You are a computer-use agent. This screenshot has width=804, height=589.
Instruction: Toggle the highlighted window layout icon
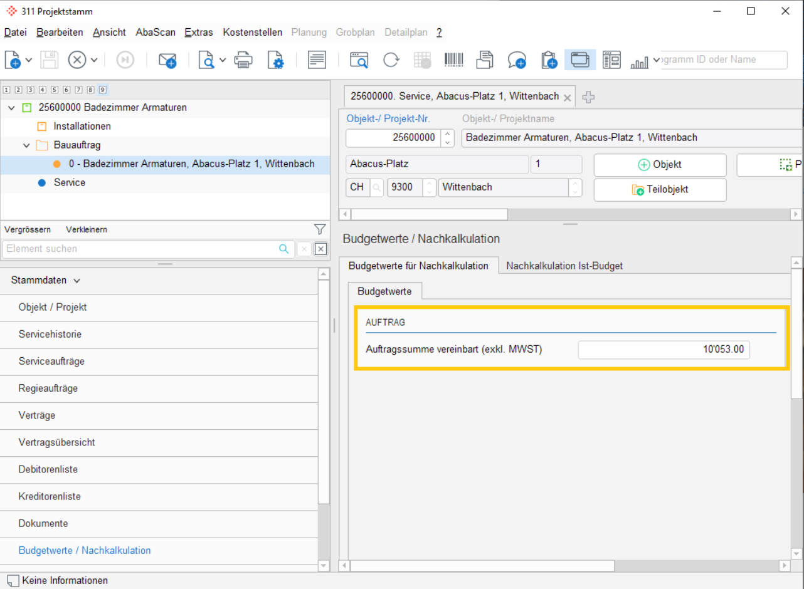tap(580, 60)
